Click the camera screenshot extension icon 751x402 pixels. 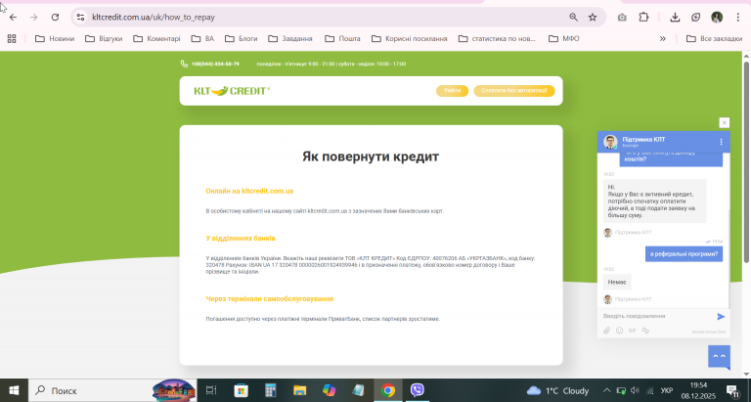coord(622,18)
